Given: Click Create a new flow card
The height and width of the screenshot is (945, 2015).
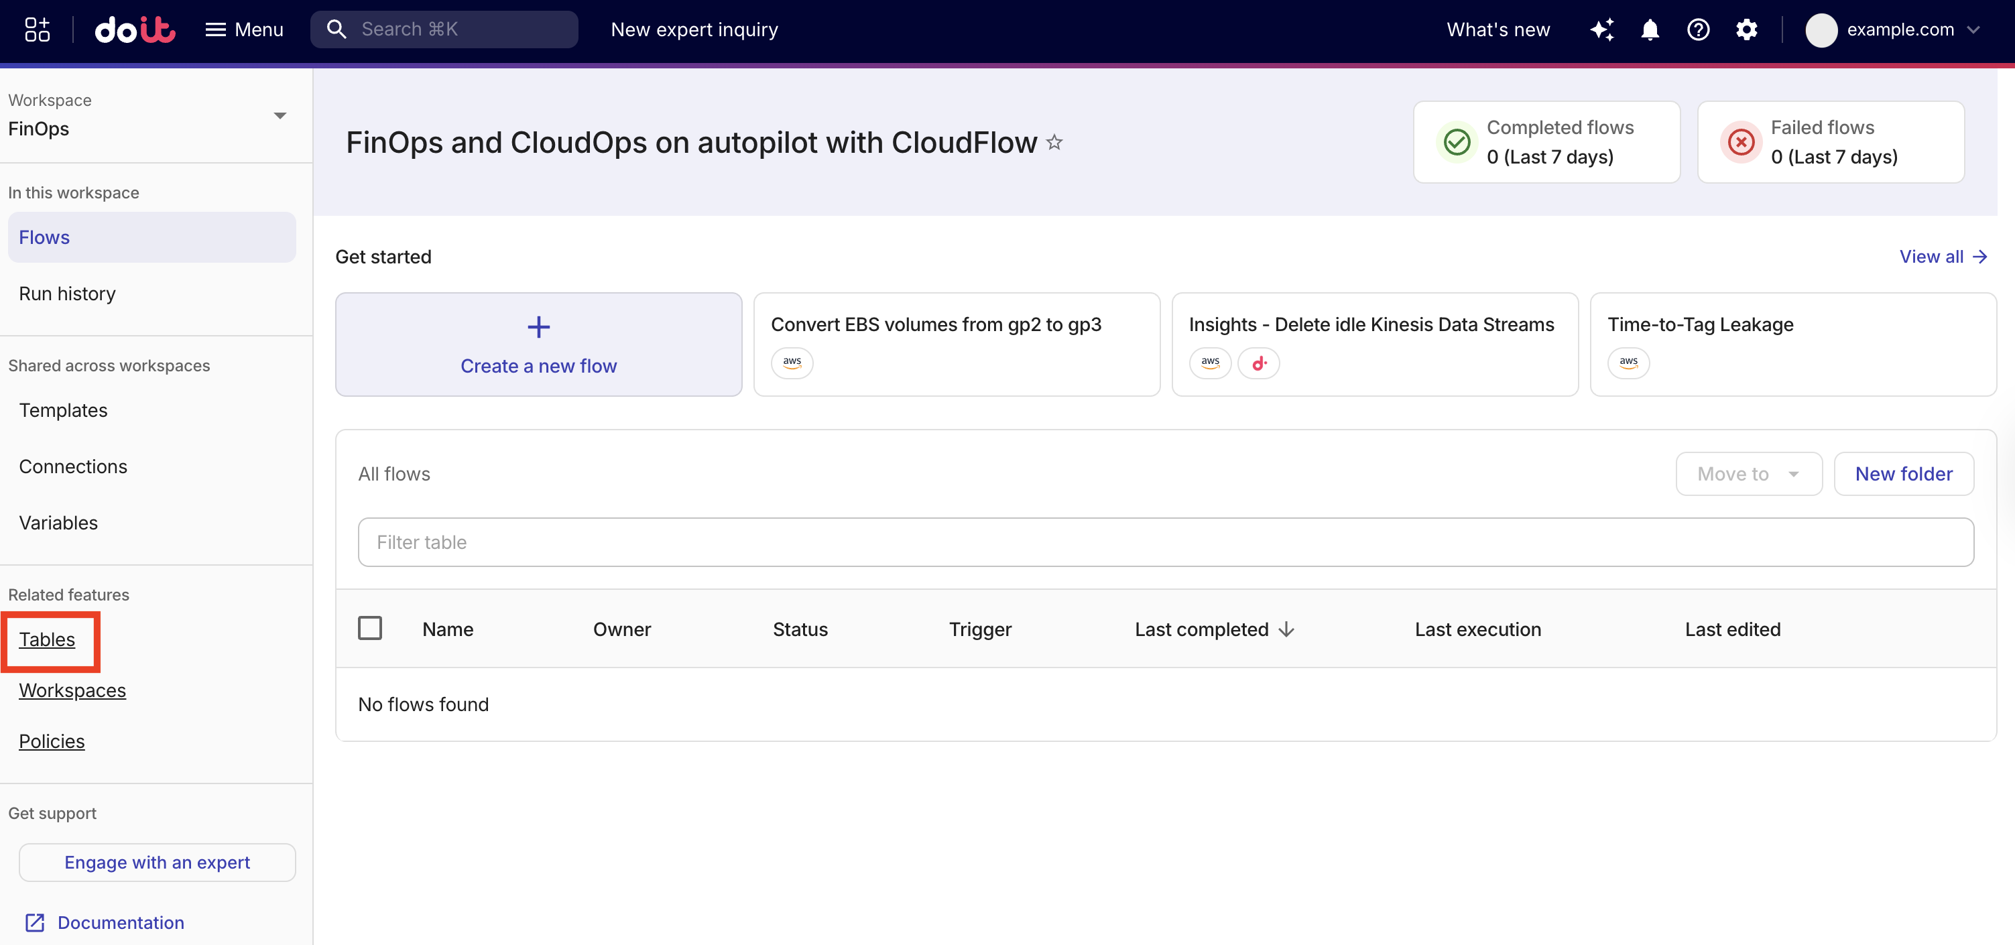Looking at the screenshot, I should pyautogui.click(x=538, y=344).
